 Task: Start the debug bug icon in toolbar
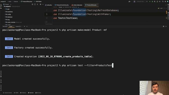(x=152, y=2)
